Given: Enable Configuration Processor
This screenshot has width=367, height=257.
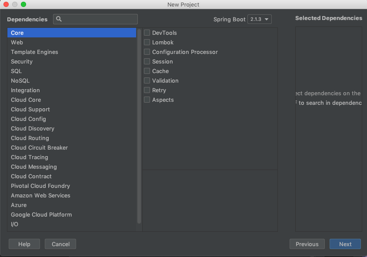Looking at the screenshot, I should (147, 52).
